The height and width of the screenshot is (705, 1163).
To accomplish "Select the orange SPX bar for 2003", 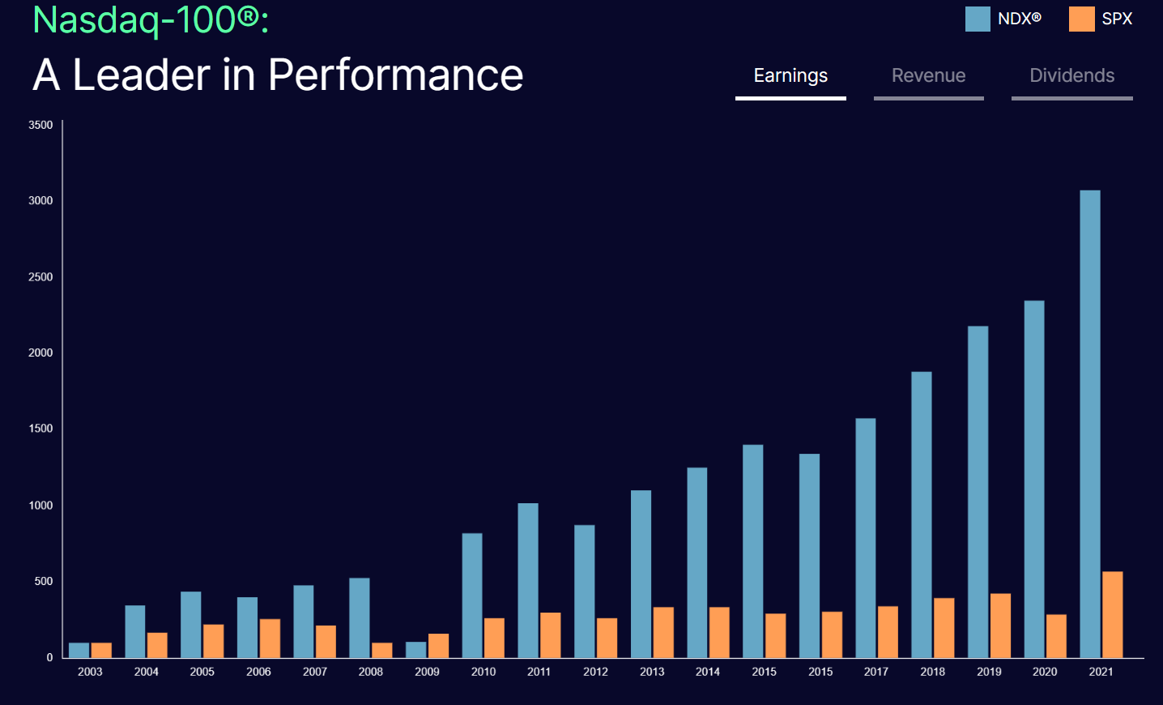I will click(x=101, y=650).
